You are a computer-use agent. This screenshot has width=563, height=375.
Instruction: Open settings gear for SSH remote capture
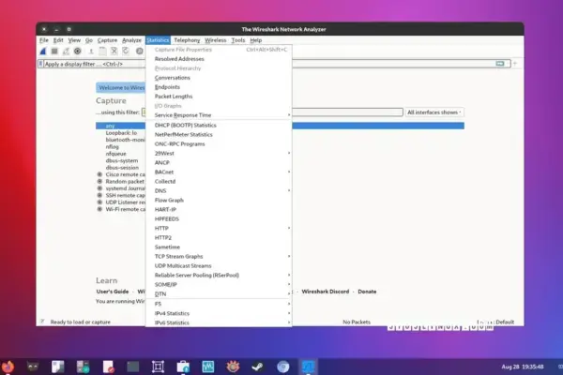pyautogui.click(x=99, y=195)
